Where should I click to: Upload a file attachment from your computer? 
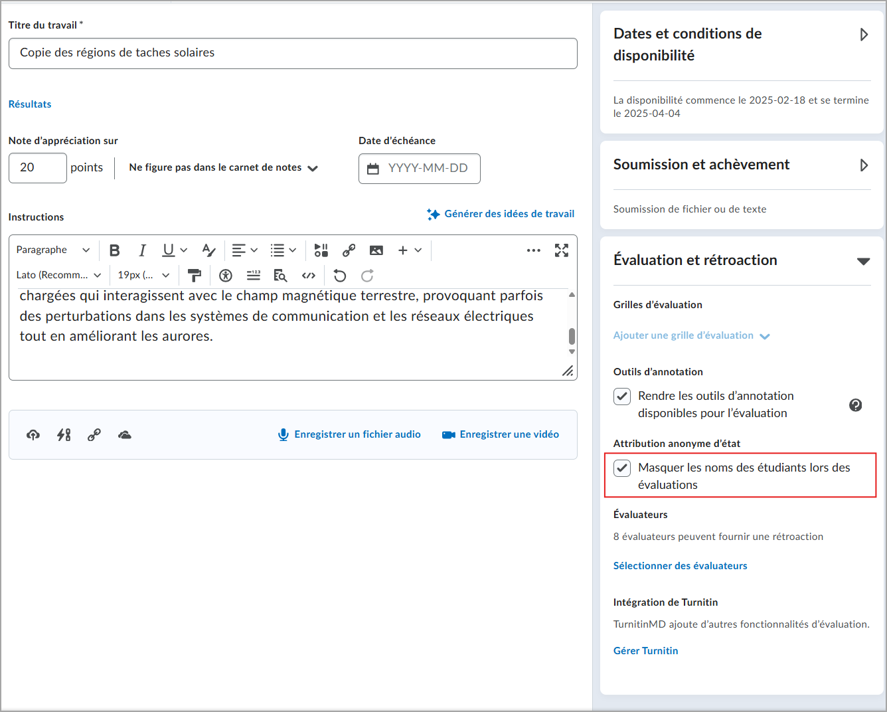tap(33, 434)
